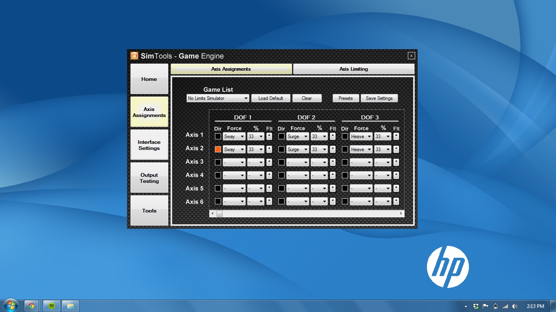Open Axis 2 DOF 2 percent dropdown
The height and width of the screenshot is (312, 556).
pos(319,149)
